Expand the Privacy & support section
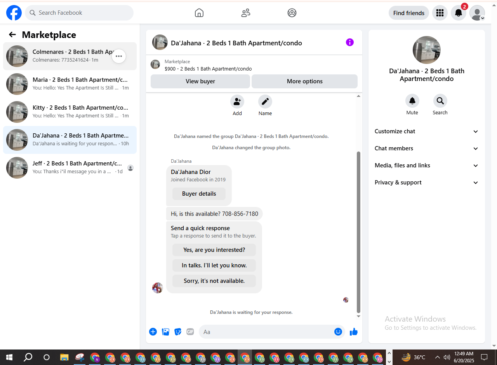The width and height of the screenshot is (497, 365). pos(427,182)
